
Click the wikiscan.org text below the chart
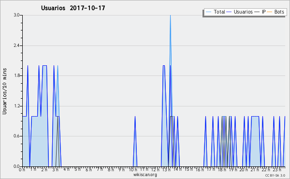(145, 175)
